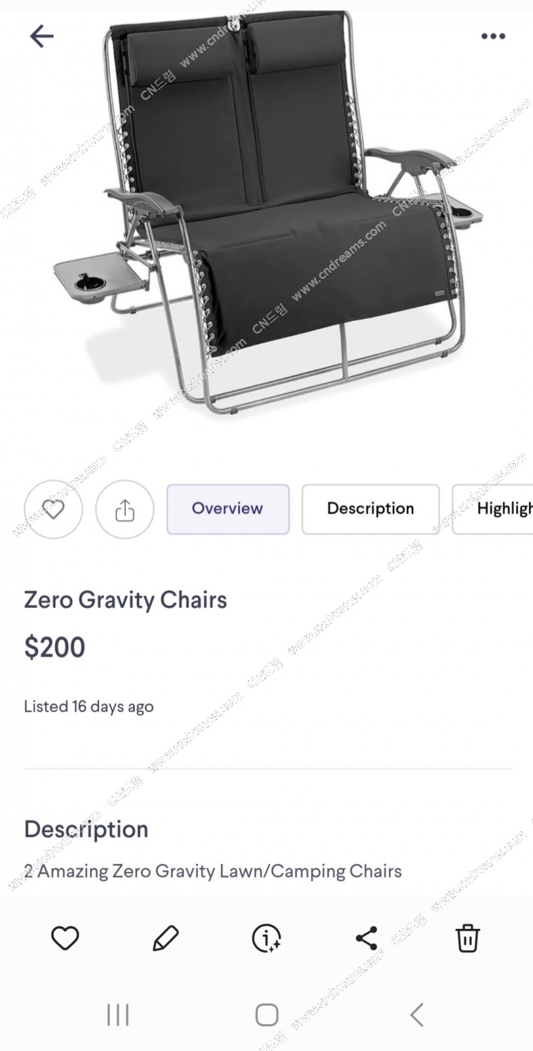
Task: Open the three-dot more options menu
Action: [x=493, y=36]
